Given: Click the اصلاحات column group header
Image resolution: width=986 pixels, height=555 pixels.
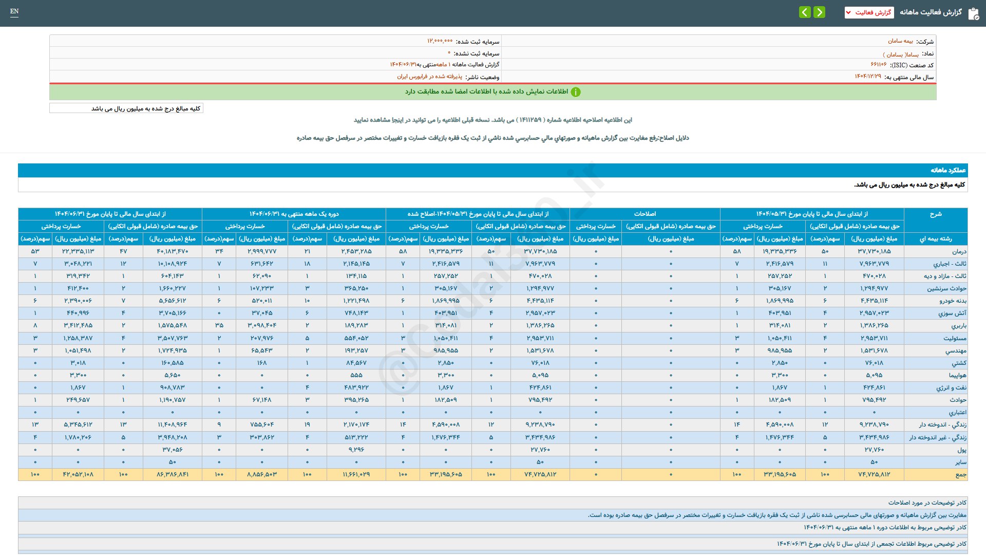Looking at the screenshot, I should click(644, 214).
